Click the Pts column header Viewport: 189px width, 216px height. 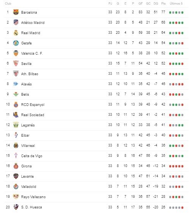163,3
